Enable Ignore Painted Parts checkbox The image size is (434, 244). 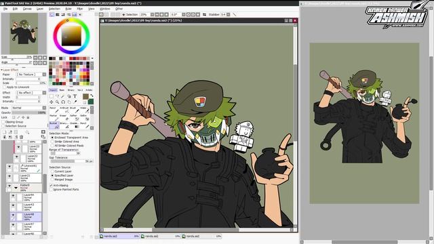tap(52, 190)
